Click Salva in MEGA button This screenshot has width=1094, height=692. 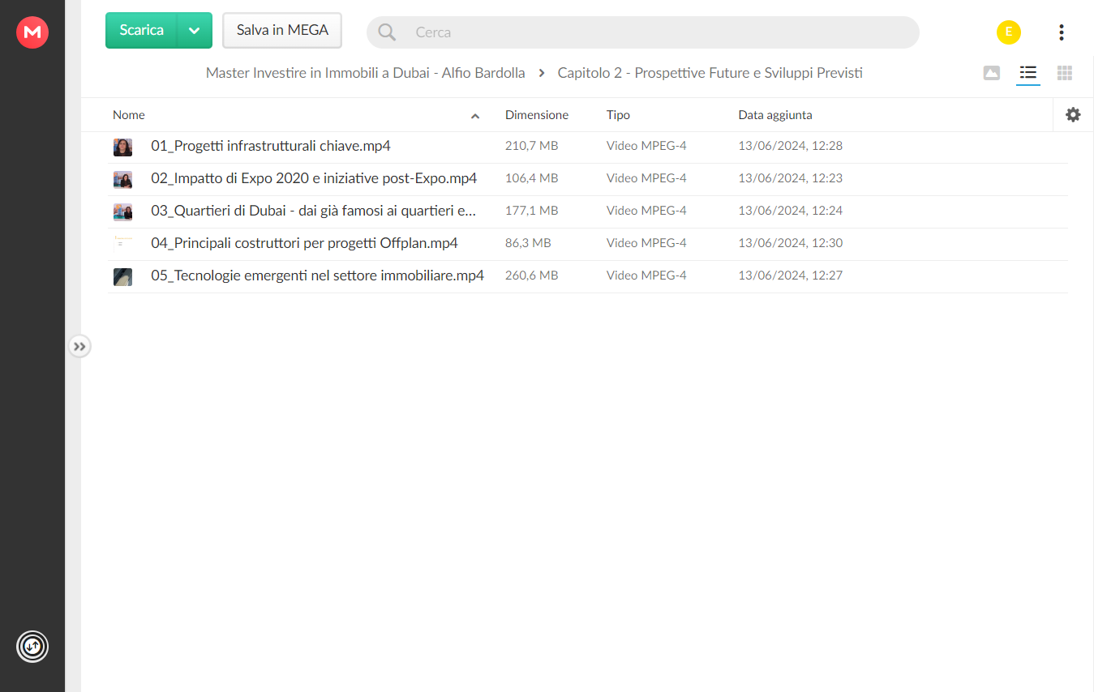click(282, 31)
